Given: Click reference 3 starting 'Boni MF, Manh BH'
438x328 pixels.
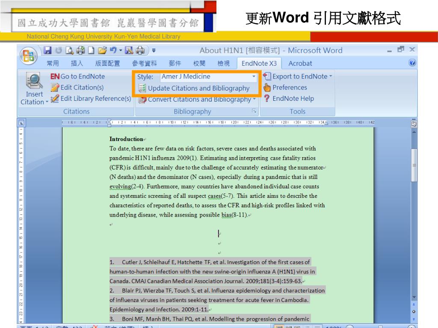Looking at the screenshot, I should coord(210,319).
